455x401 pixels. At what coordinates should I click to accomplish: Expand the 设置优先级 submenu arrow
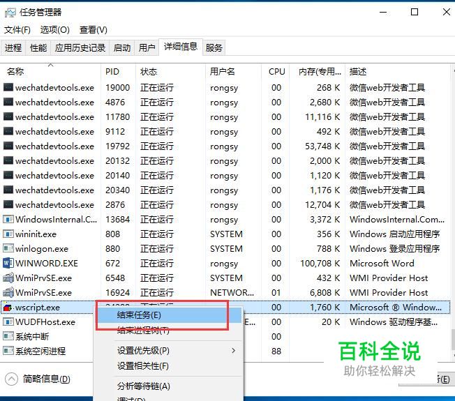[233, 351]
